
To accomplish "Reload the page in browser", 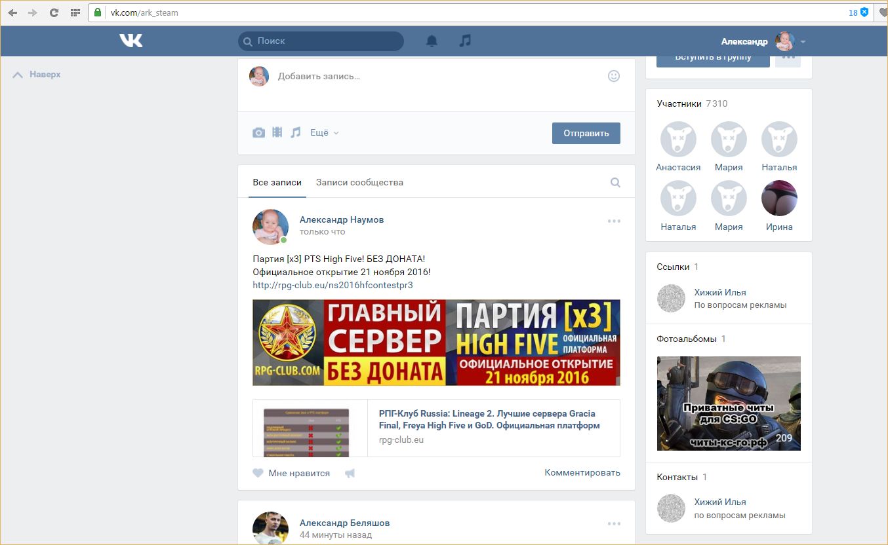I will [54, 12].
